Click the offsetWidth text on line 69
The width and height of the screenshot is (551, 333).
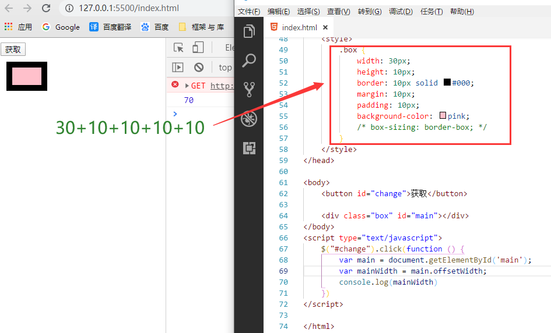[458, 271]
